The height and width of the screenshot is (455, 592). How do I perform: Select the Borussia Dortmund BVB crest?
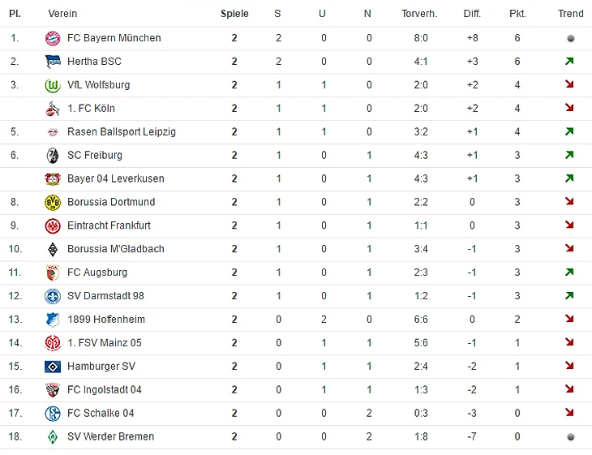pyautogui.click(x=53, y=202)
